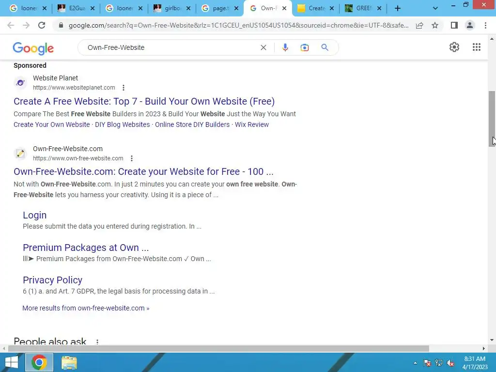Viewport: 496px width, 372px height.
Task: Switch to the E2Gua tab
Action: pos(76,8)
